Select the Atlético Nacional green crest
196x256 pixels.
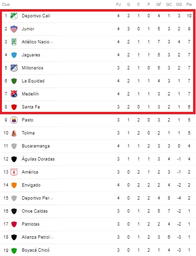pos(14,42)
